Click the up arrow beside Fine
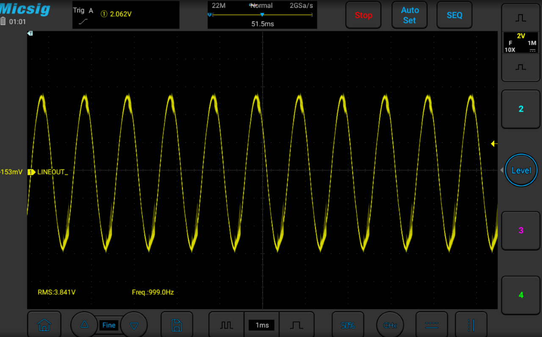The width and height of the screenshot is (542, 337). click(84, 325)
